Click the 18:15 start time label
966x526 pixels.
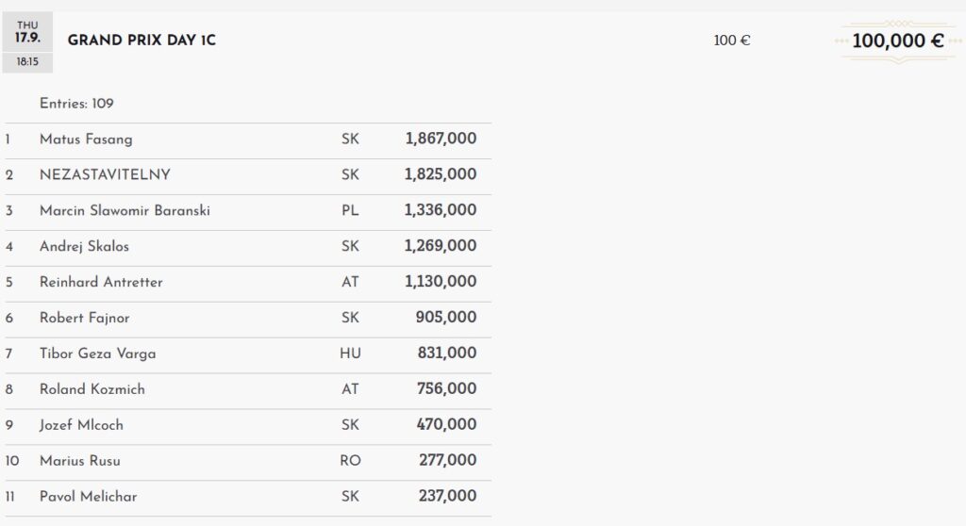pos(27,61)
